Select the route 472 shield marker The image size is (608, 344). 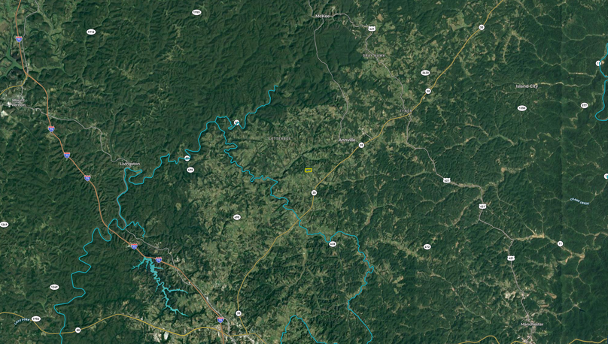(427, 246)
